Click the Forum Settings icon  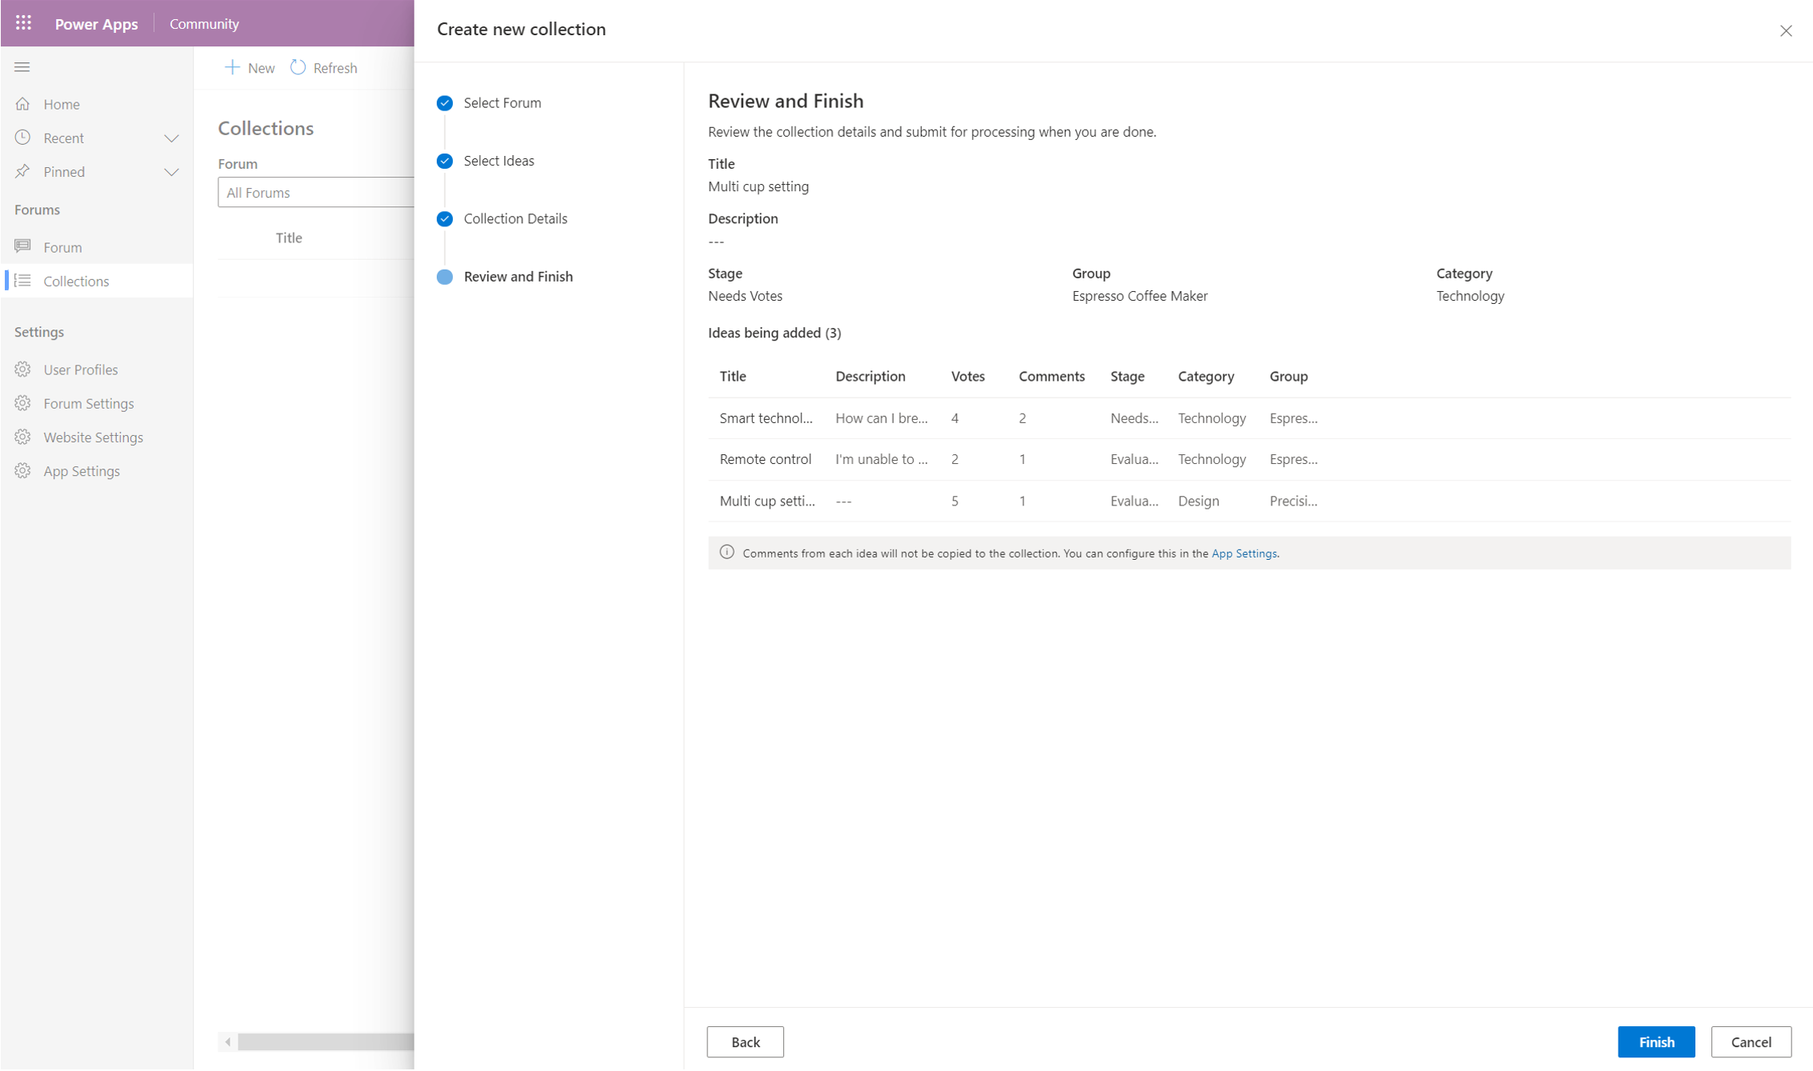[24, 403]
